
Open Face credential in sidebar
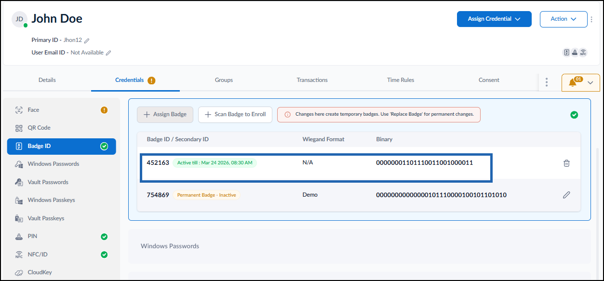pyautogui.click(x=61, y=110)
